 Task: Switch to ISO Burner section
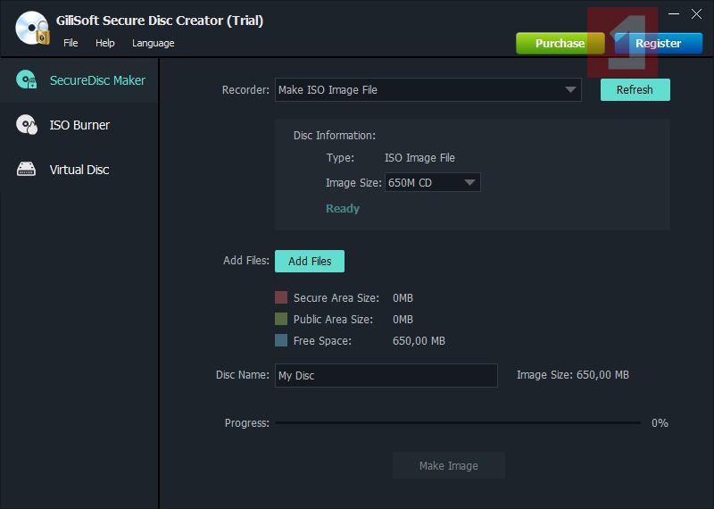79,125
